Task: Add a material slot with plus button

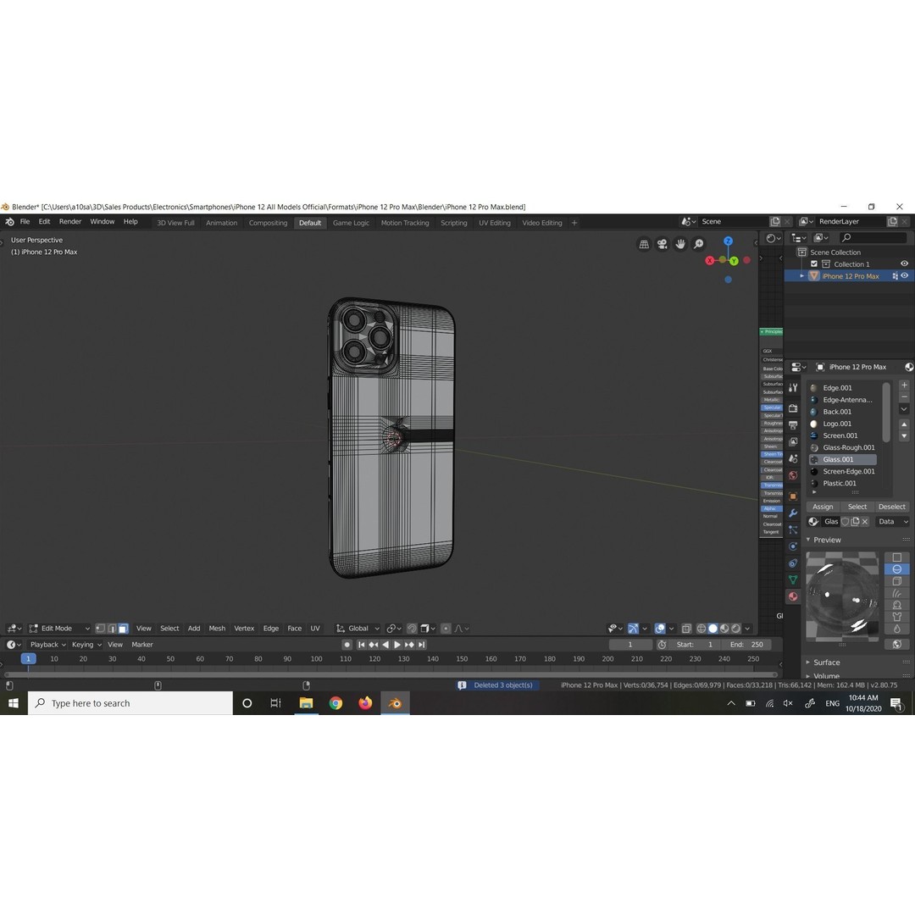Action: (x=904, y=385)
